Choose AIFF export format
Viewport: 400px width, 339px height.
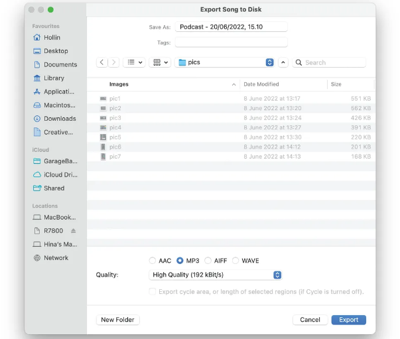pyautogui.click(x=208, y=261)
